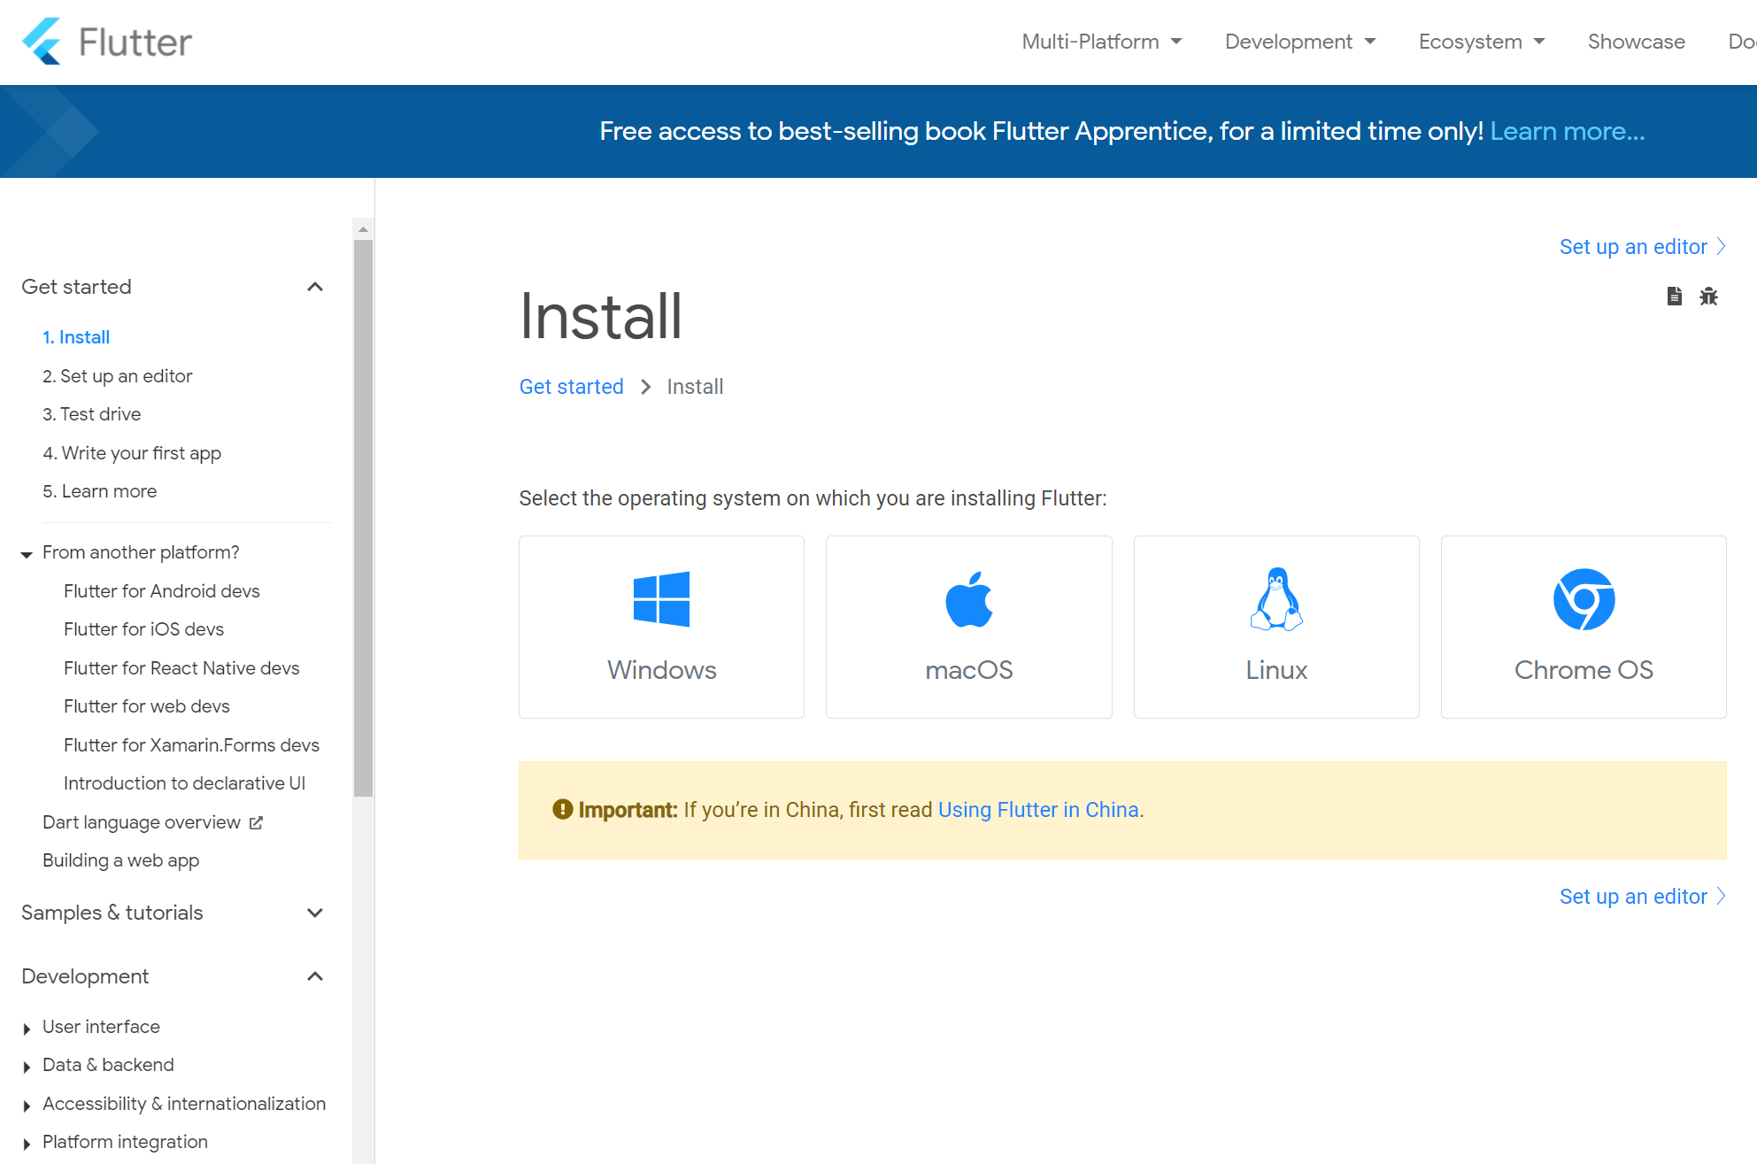The image size is (1757, 1164).
Task: Expand the Data & backend tree item
Action: click(x=27, y=1066)
